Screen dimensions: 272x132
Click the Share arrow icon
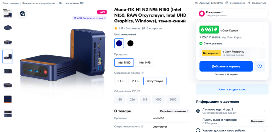[x=249, y=3]
